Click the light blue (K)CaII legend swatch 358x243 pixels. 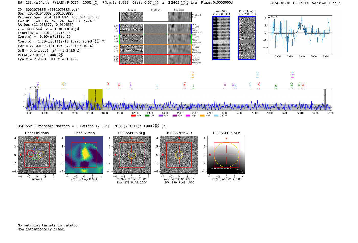click(x=216, y=116)
